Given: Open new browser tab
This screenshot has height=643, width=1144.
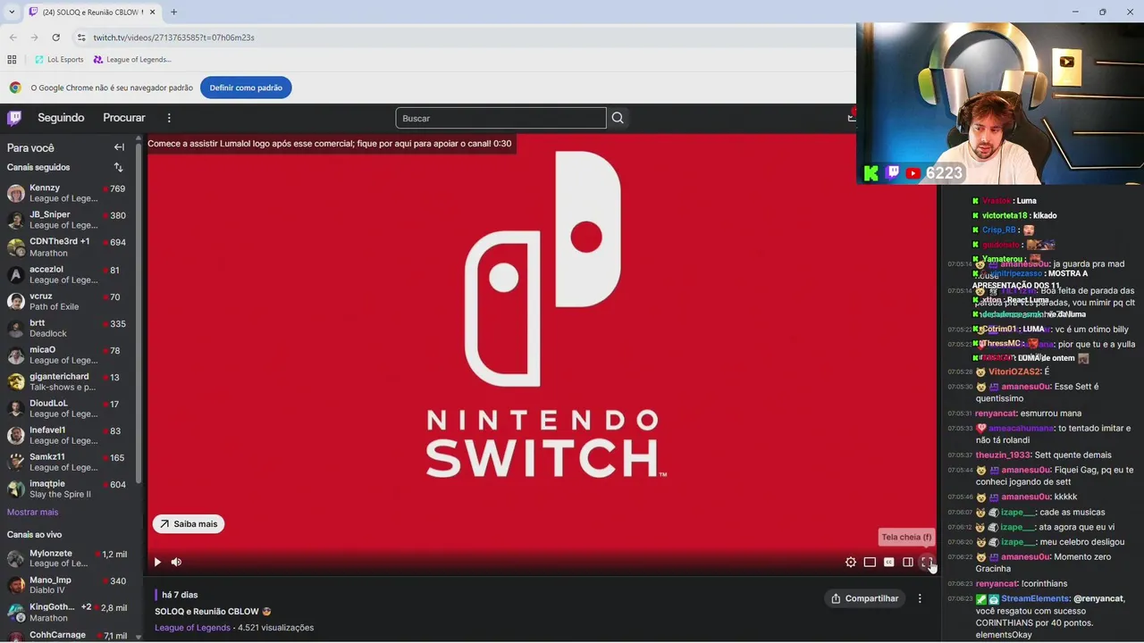Looking at the screenshot, I should pyautogui.click(x=173, y=12).
